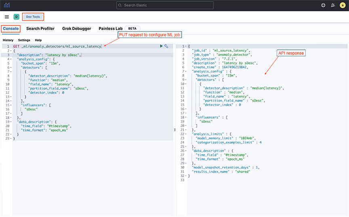Viewport: 349px width, 217px height.
Task: Click "job_type" line in the response
Action: 222,55
